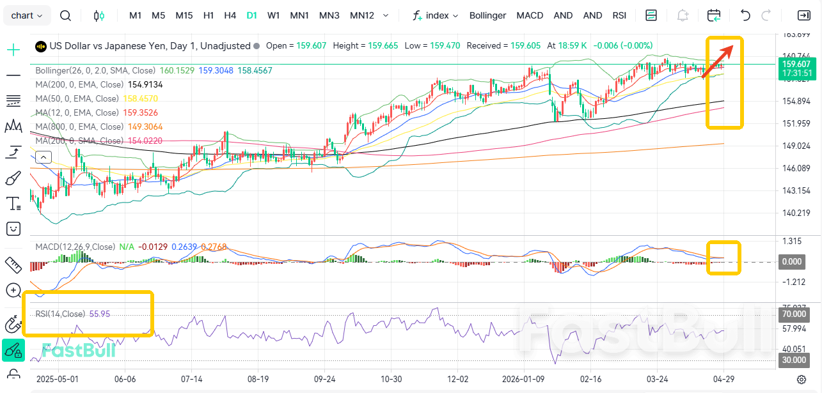Expand the timeframe list after MN12

click(385, 15)
